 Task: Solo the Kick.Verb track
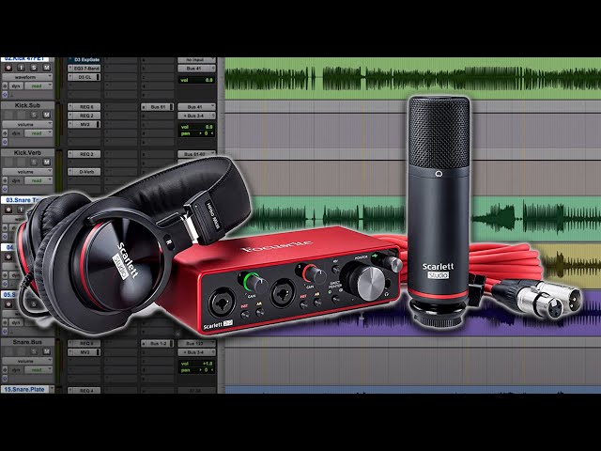[x=34, y=162]
